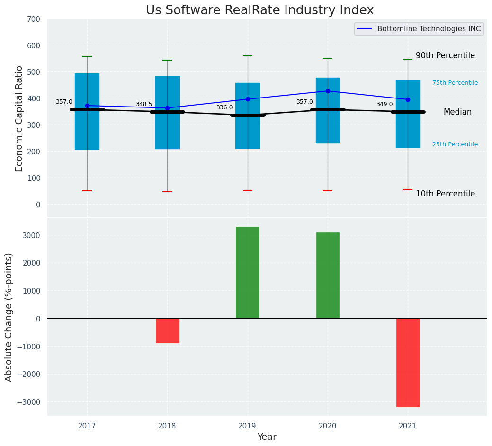The height and width of the screenshot is (446, 492).
Task: Click the Economic Capital Ratio axis title
Action: (19, 118)
